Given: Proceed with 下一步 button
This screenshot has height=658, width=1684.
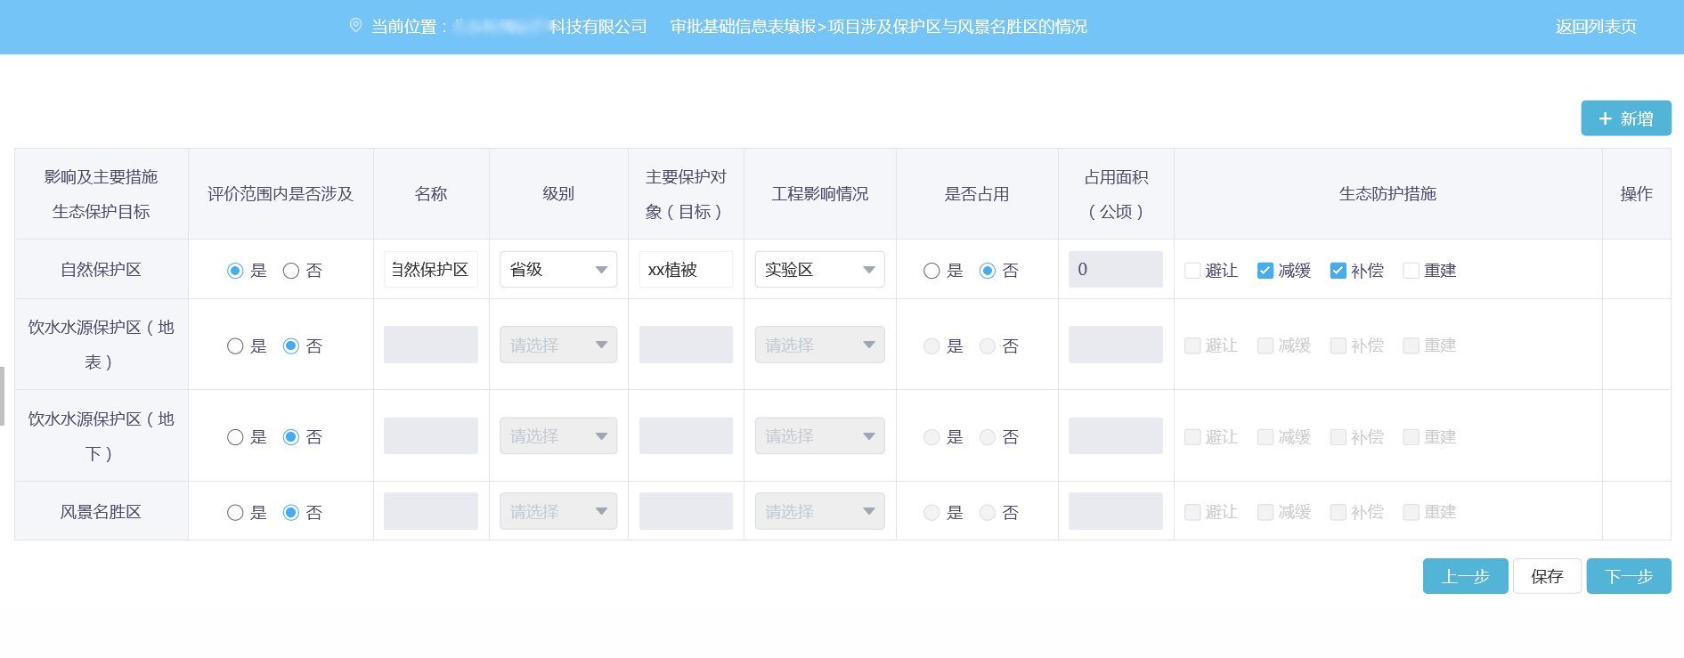Looking at the screenshot, I should tap(1628, 576).
